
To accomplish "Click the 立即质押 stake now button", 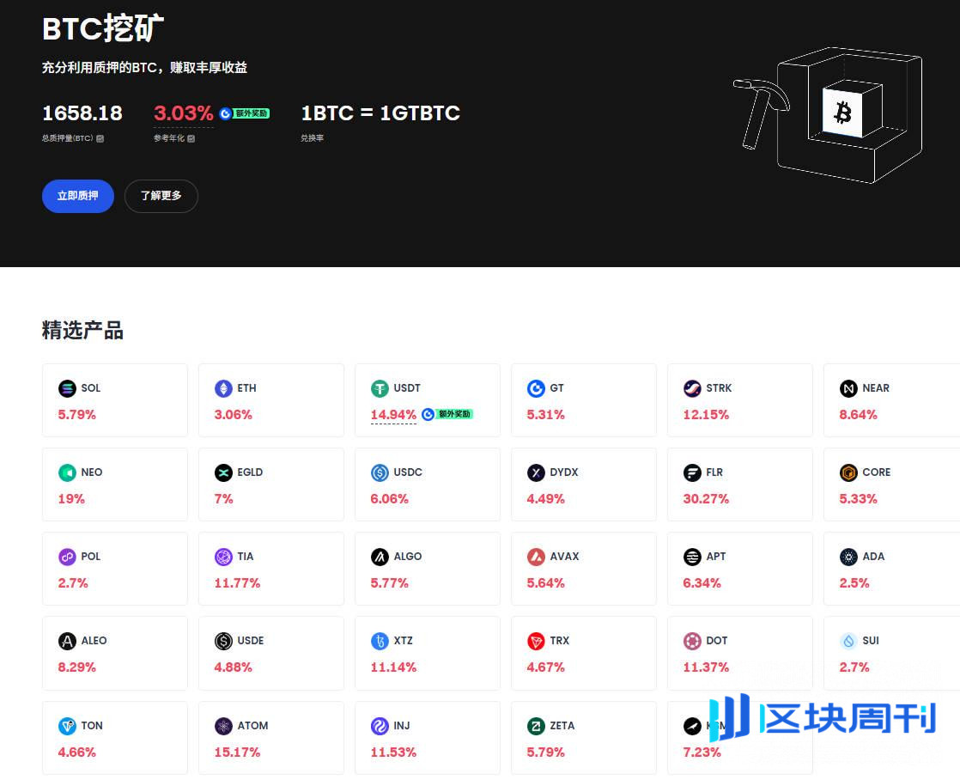I will (x=78, y=196).
